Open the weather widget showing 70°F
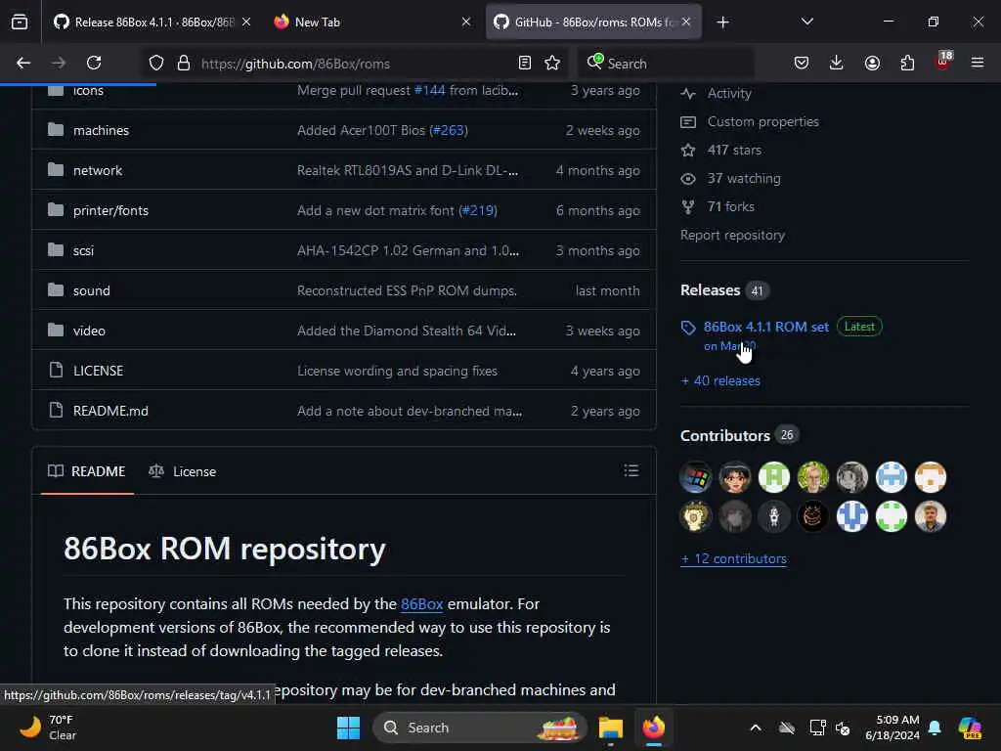The height and width of the screenshot is (751, 1001). click(48, 728)
